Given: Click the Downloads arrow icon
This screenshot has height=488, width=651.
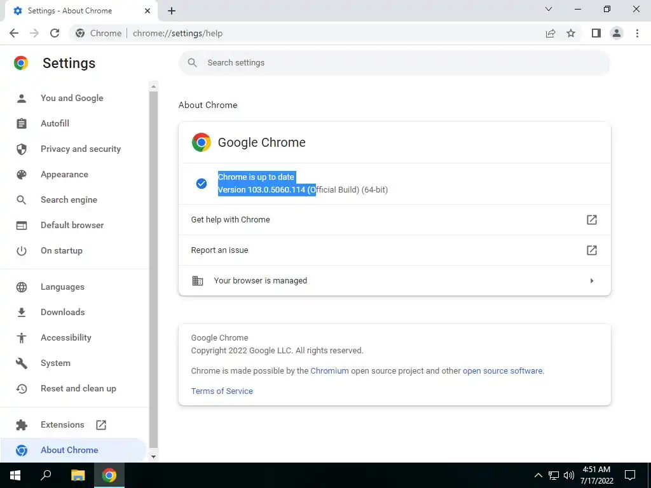Looking at the screenshot, I should 22,312.
